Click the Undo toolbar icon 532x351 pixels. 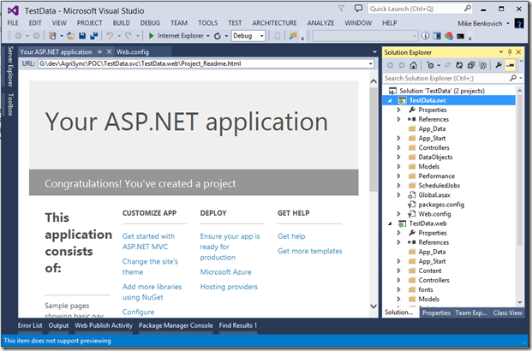click(x=110, y=36)
